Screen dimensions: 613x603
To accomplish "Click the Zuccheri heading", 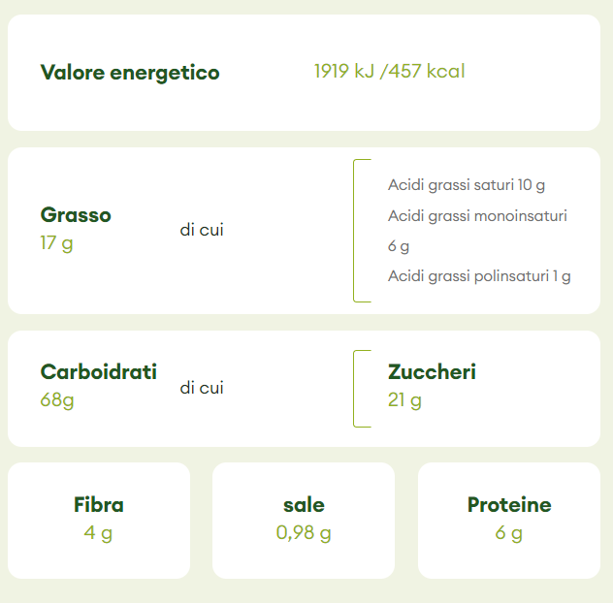I will 432,372.
